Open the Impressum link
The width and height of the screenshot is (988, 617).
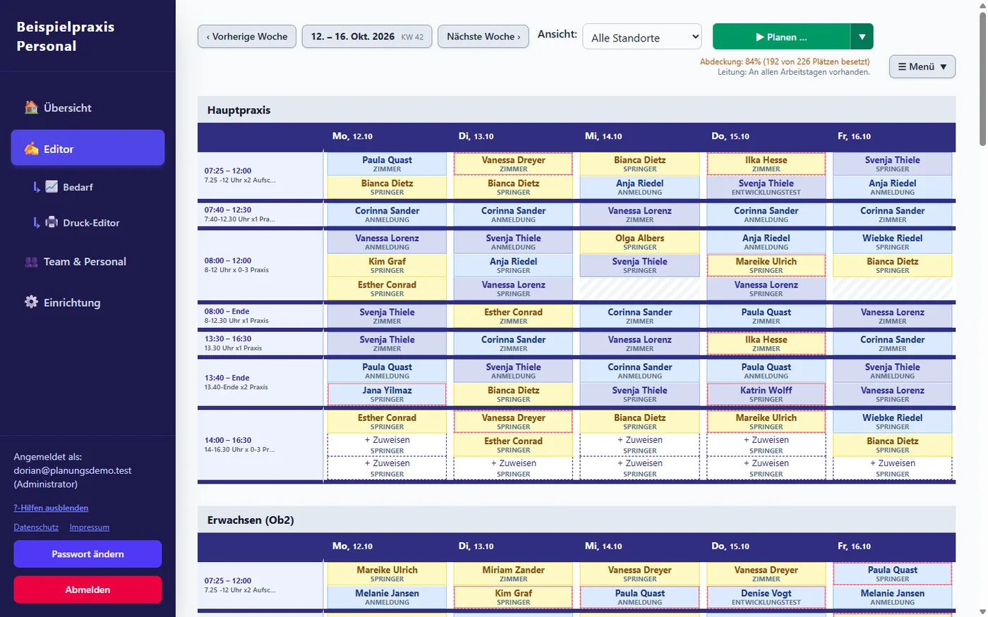pyautogui.click(x=90, y=527)
